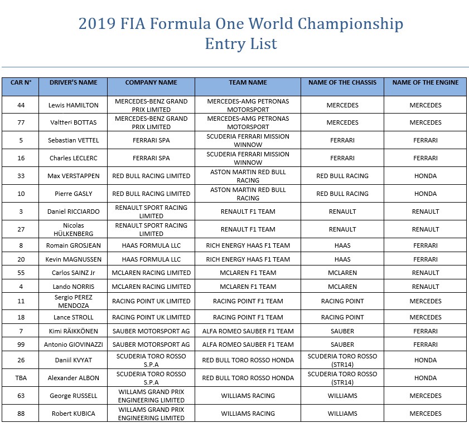Click the NAME OF THE CHASSIS header
469x423 pixels.
coord(342,87)
